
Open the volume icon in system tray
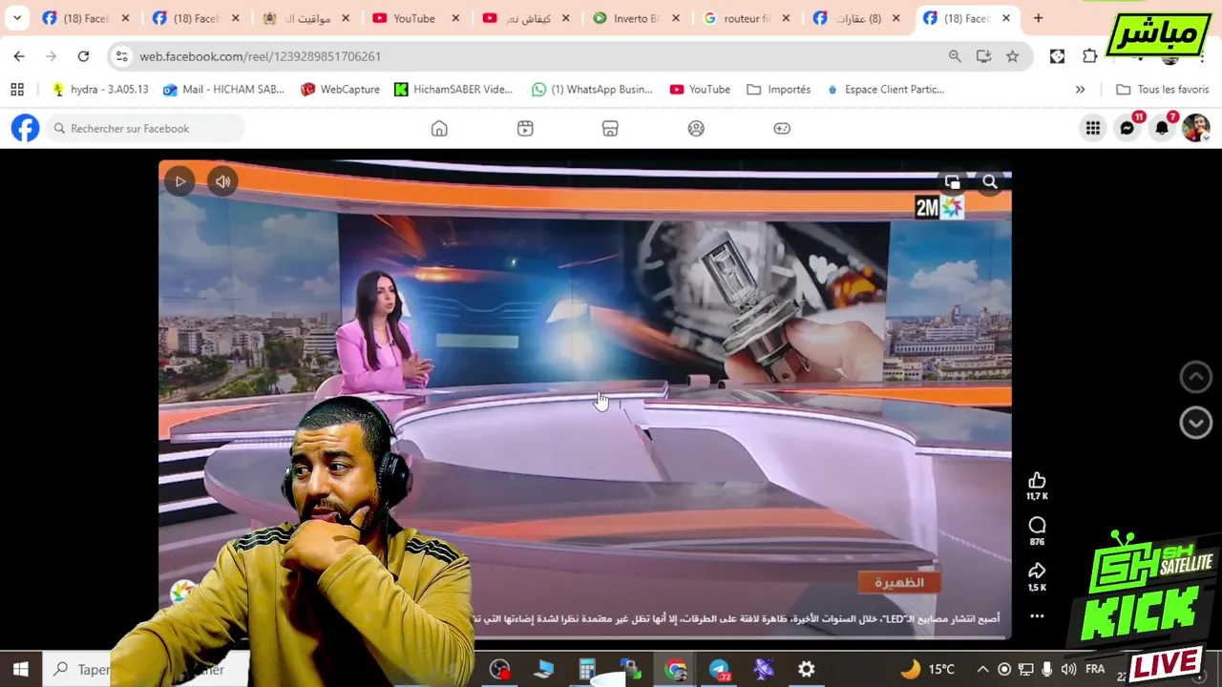click(x=1068, y=669)
